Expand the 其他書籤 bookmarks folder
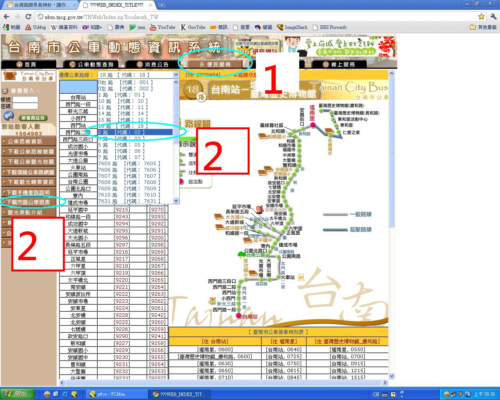Image resolution: width=500 pixels, height=400 pixels. tap(483, 27)
